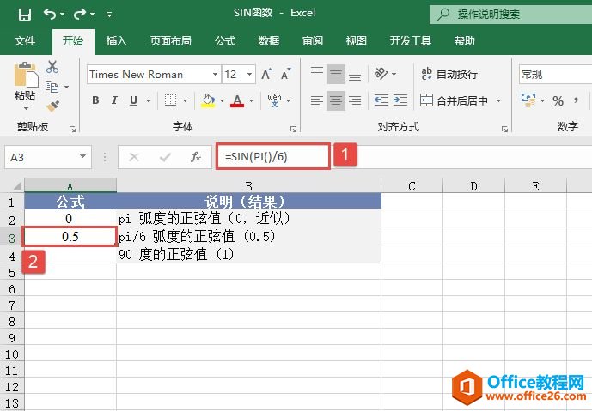
Task: Click the Comma Style icon
Action: pos(577,100)
